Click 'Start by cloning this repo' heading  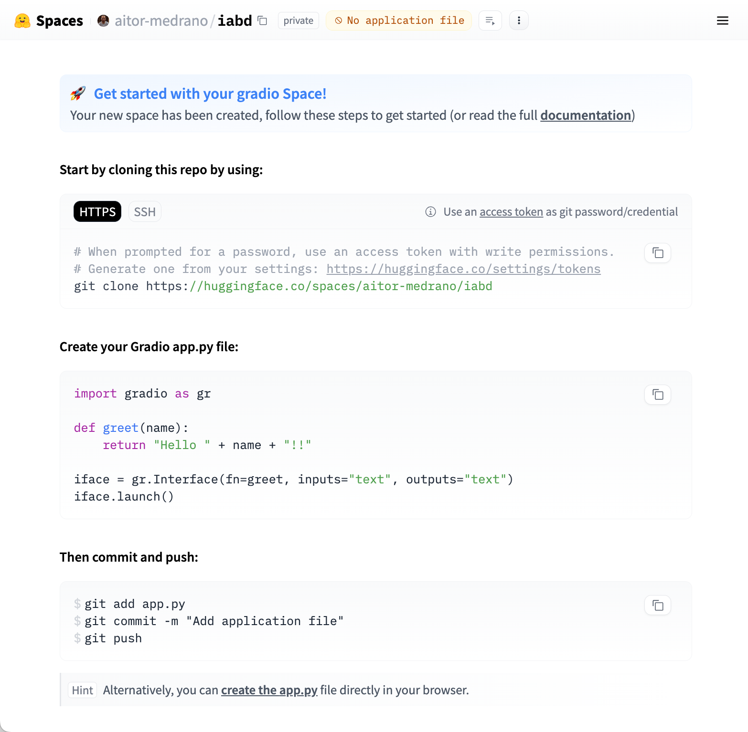point(161,170)
